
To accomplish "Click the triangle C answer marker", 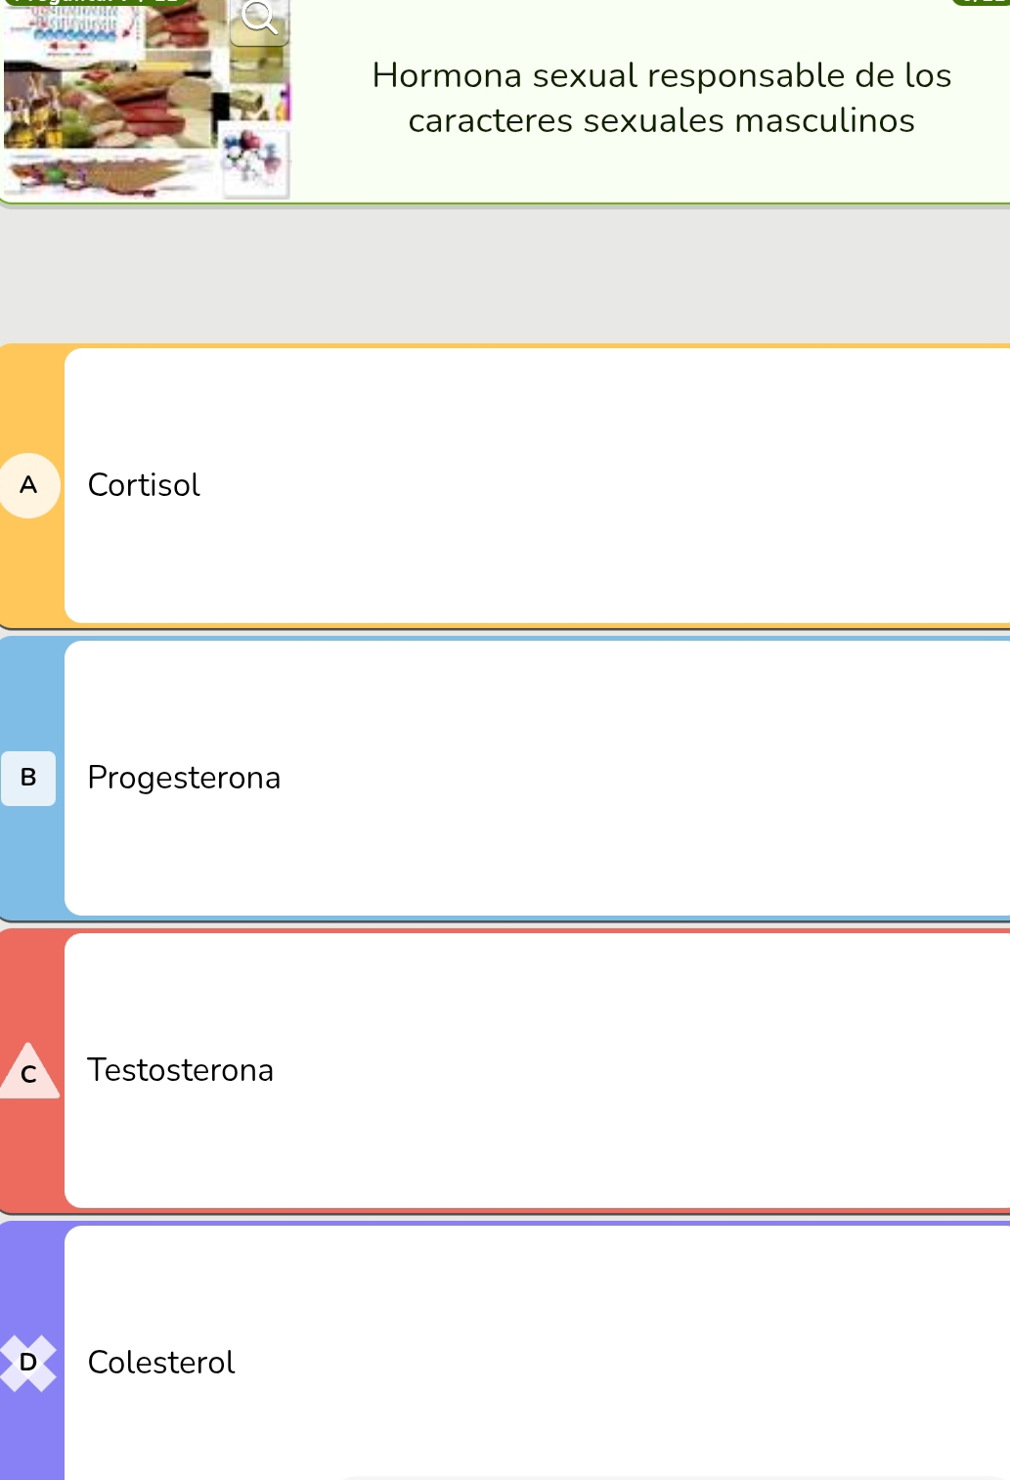I will pyautogui.click(x=28, y=1071).
